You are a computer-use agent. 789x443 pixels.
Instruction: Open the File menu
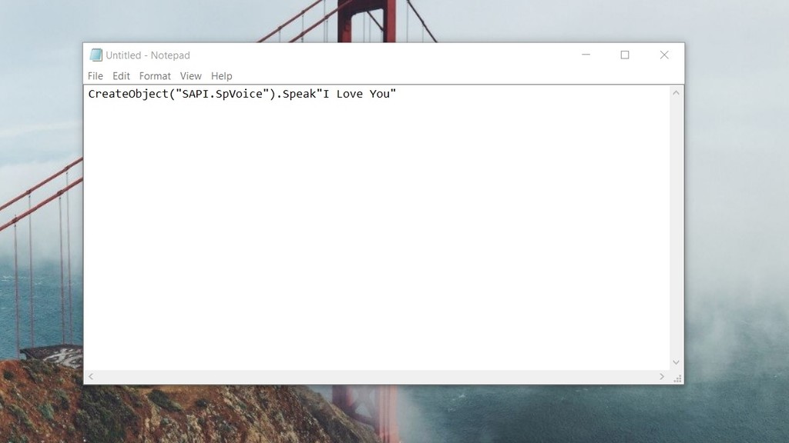95,76
